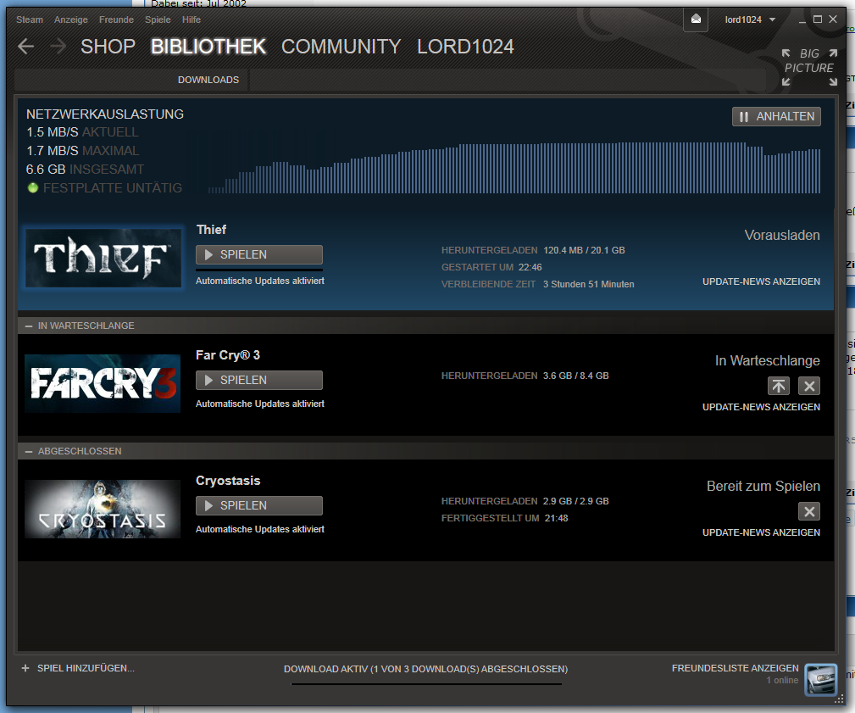Click the Download aktiv status text
The width and height of the screenshot is (855, 713).
pyautogui.click(x=426, y=669)
